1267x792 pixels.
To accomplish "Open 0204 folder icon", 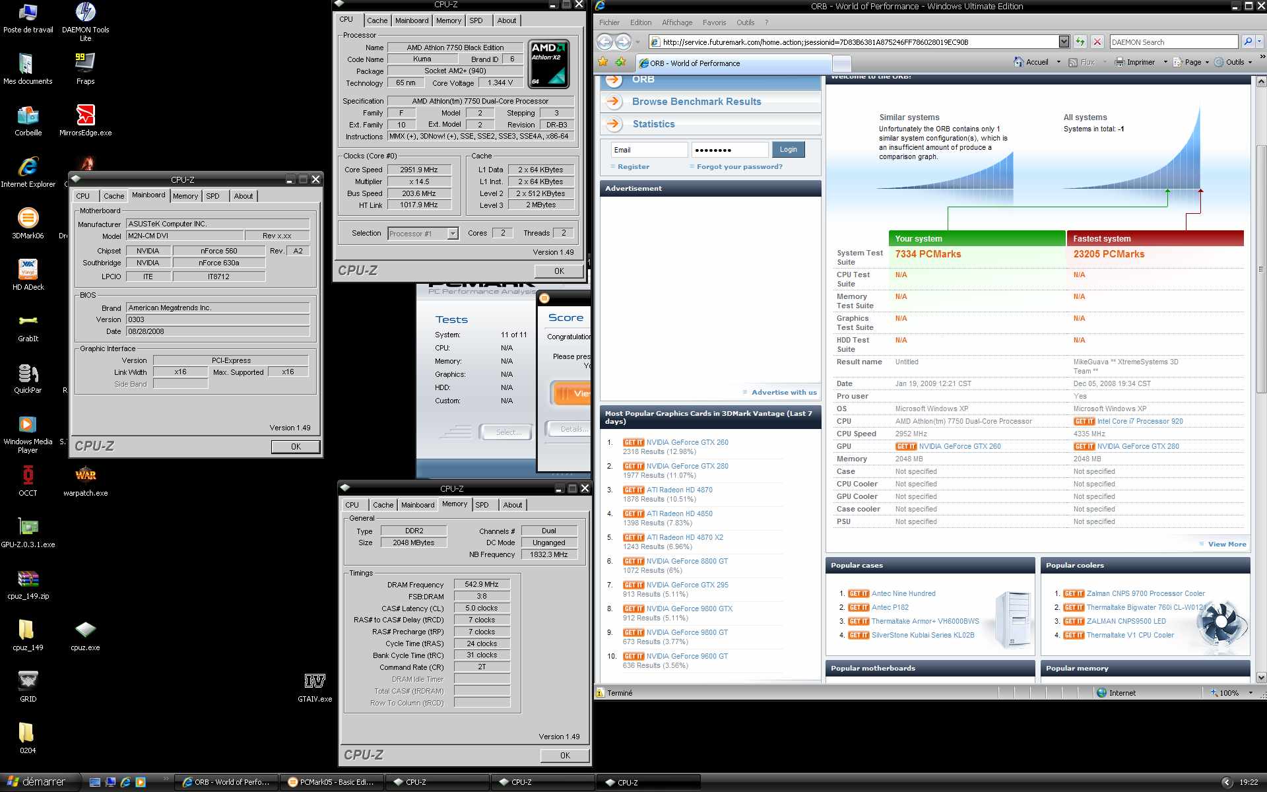I will [x=28, y=739].
